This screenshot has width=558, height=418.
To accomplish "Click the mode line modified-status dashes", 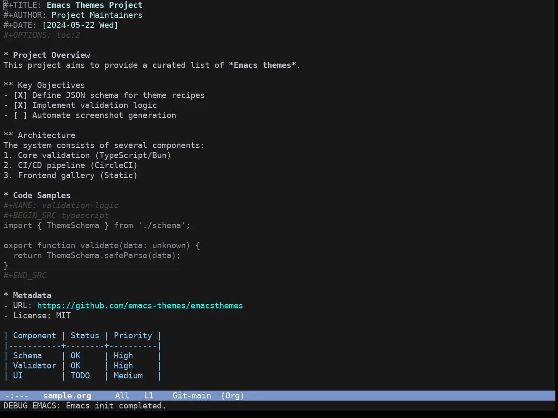I will point(17,396).
